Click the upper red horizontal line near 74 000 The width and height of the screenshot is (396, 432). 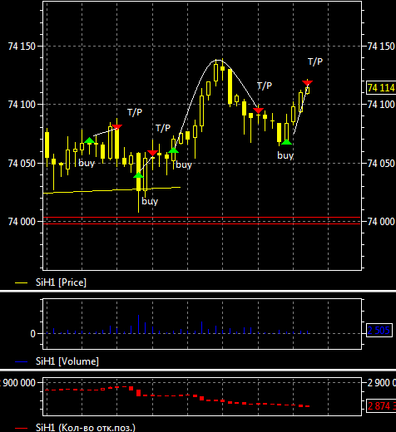[201, 218]
